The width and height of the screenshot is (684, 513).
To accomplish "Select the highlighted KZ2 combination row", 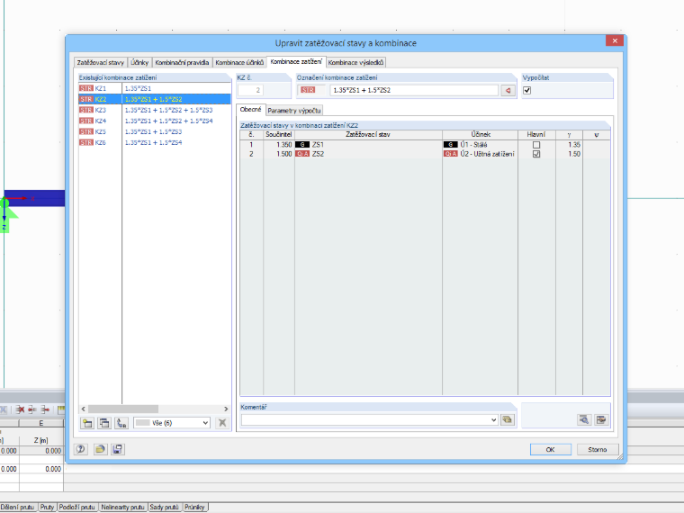I will pos(155,99).
